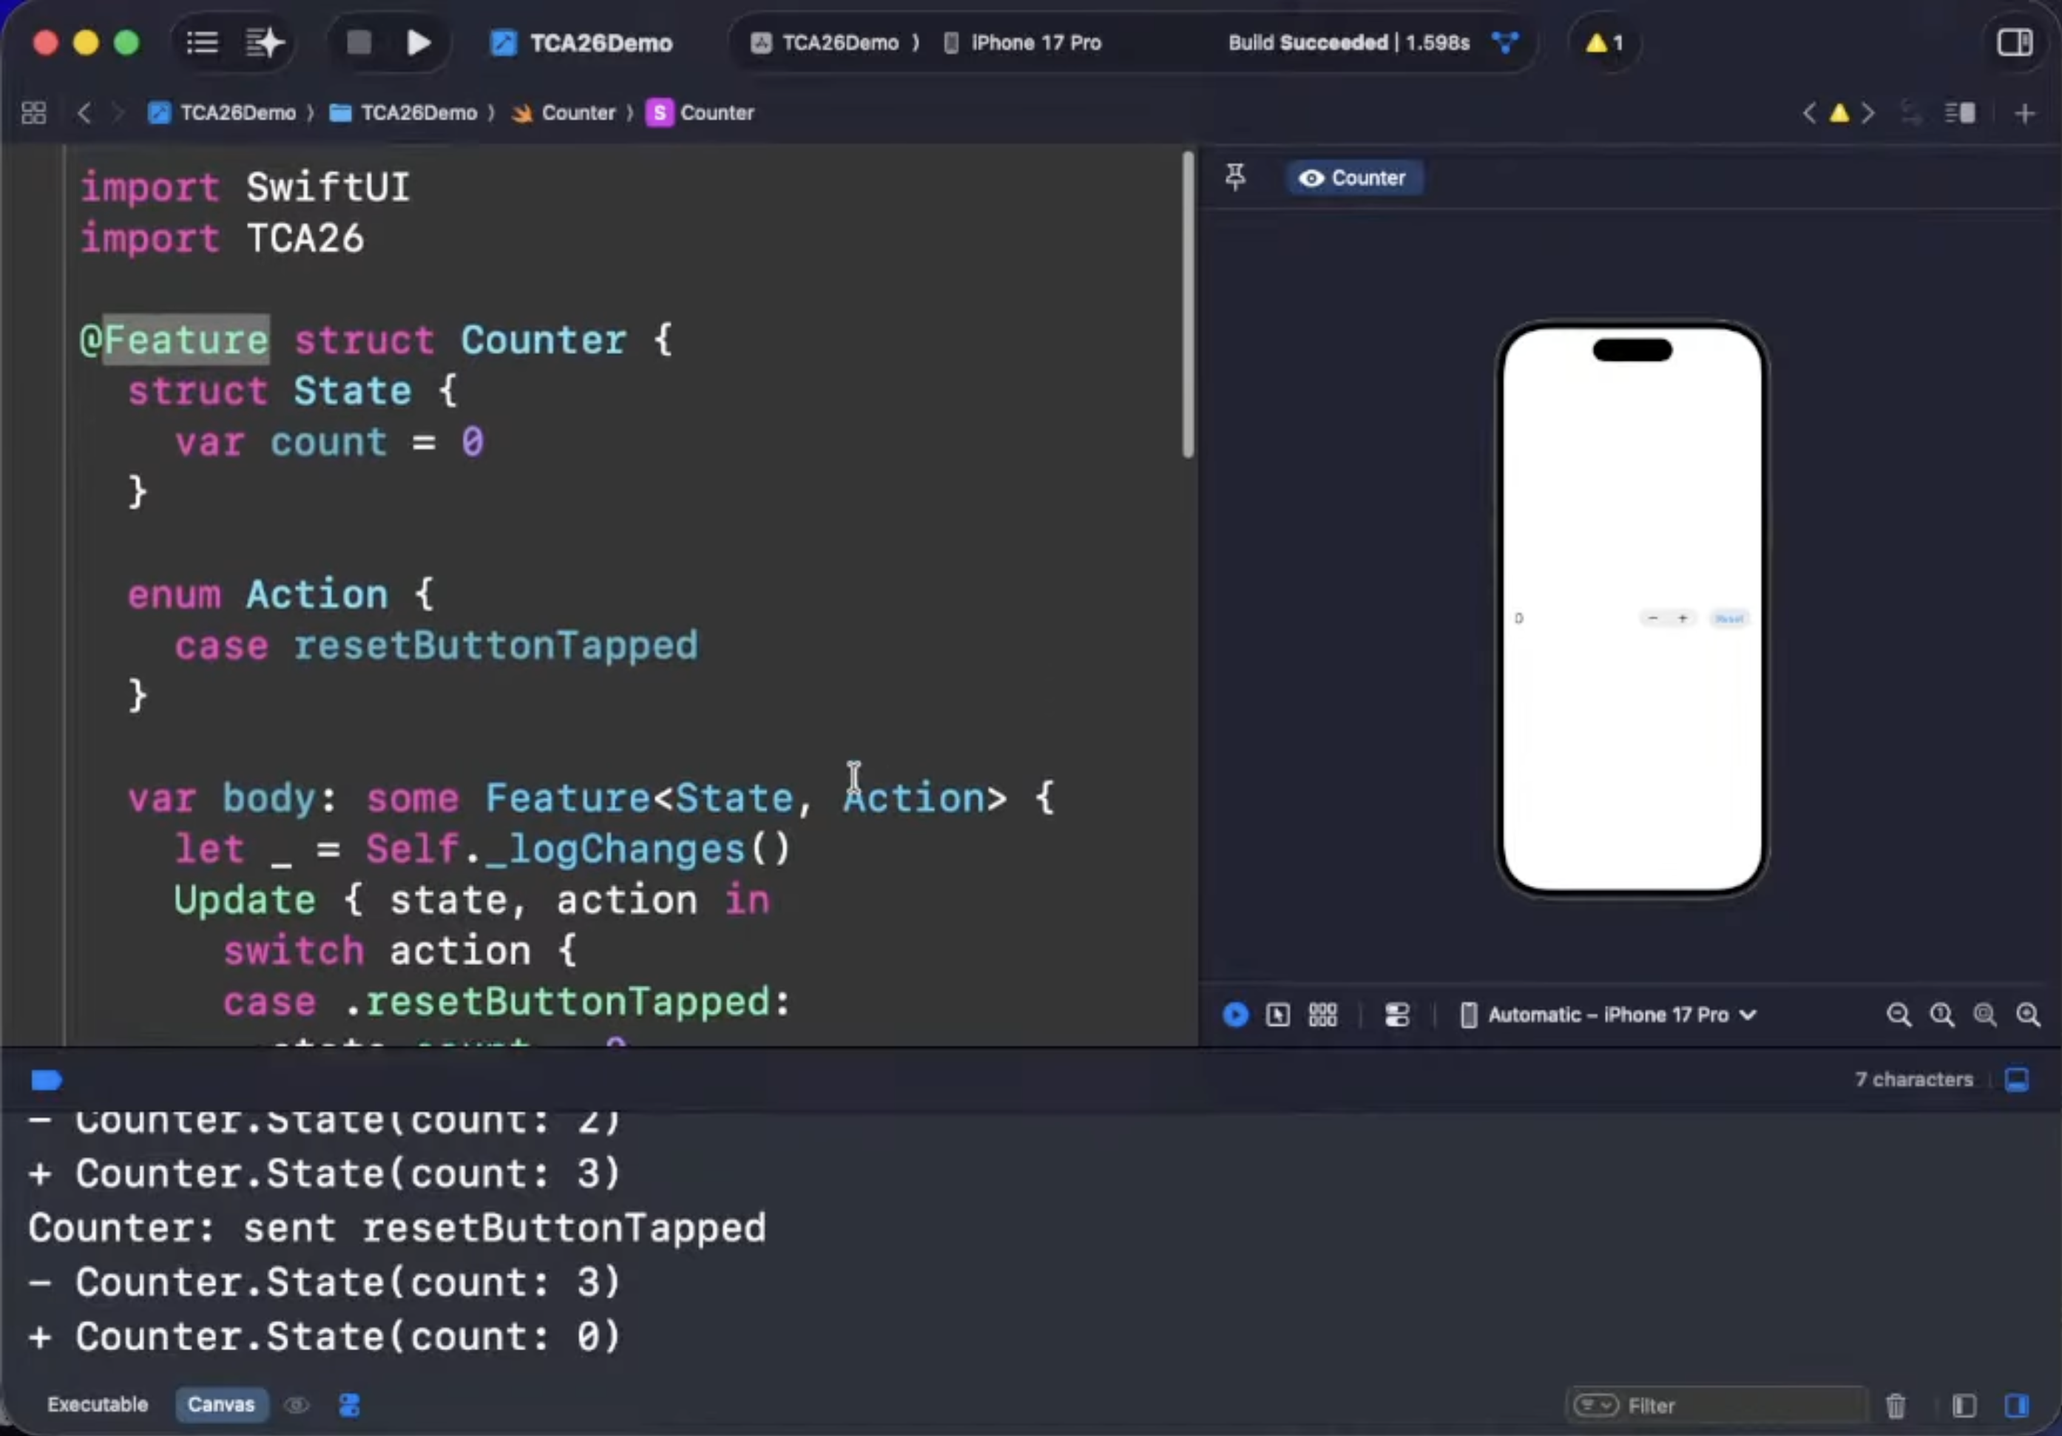Click the Stop button in the toolbar
The height and width of the screenshot is (1436, 2062).
pos(359,42)
